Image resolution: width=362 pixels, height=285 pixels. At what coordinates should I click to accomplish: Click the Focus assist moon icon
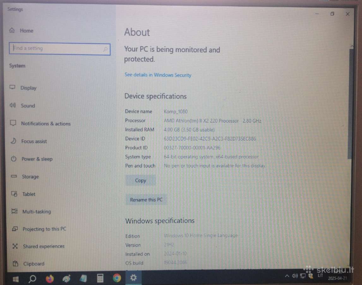pyautogui.click(x=13, y=141)
